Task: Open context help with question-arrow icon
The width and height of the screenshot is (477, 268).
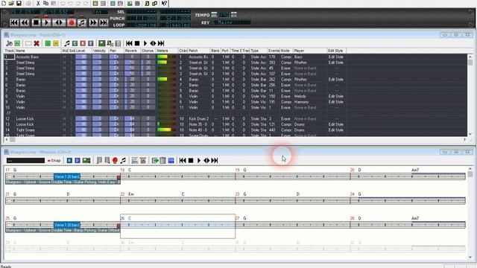Action: [x=164, y=3]
